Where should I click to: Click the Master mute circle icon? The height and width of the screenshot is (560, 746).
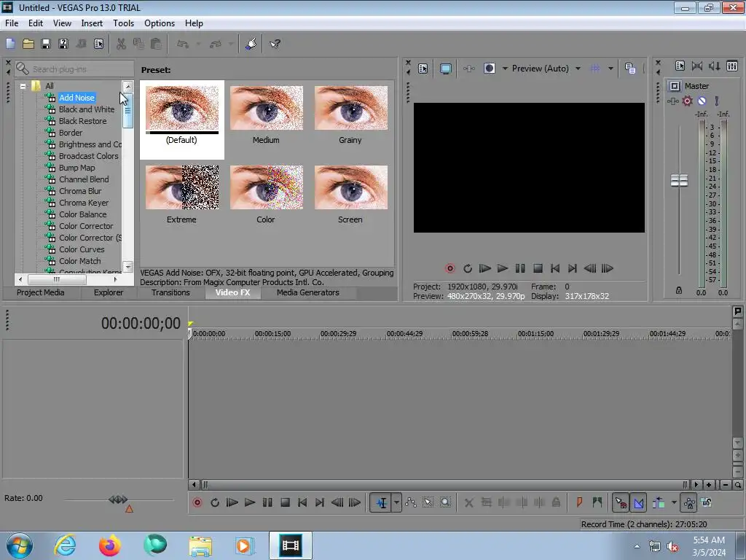coord(702,101)
